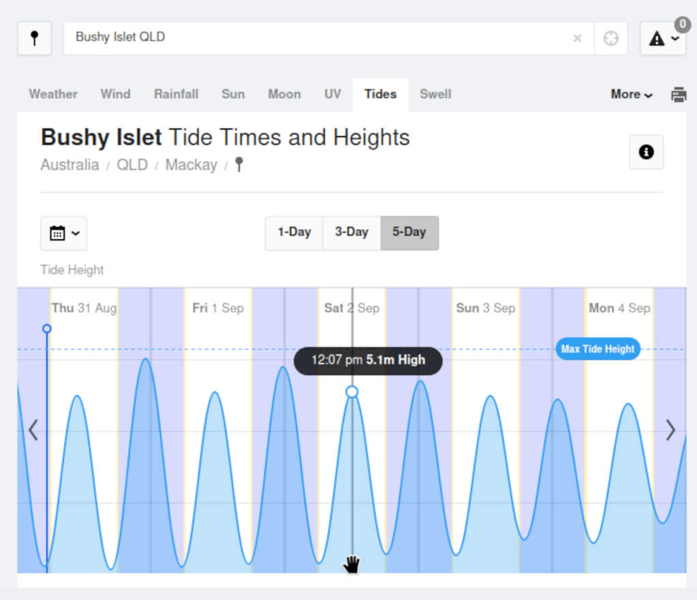Image resolution: width=697 pixels, height=600 pixels.
Task: Clear the Bushy Islet search text
Action: (x=577, y=38)
